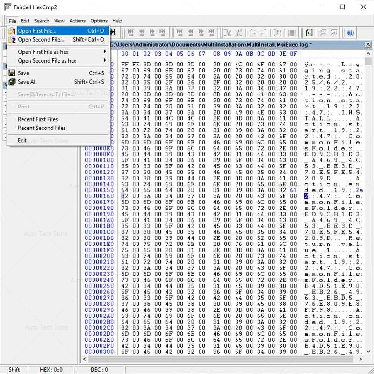The height and width of the screenshot is (374, 374).
Task: Click offset label '00000100'
Action: [x=99, y=160]
